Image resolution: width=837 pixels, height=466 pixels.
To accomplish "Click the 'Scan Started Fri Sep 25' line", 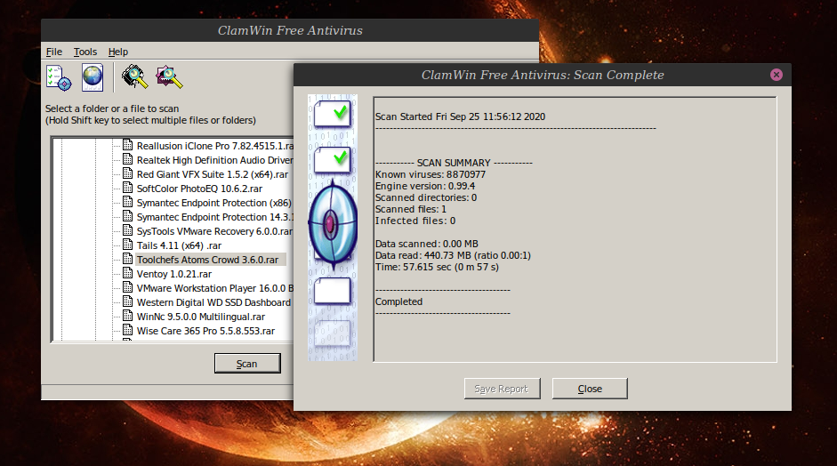I will pos(460,116).
